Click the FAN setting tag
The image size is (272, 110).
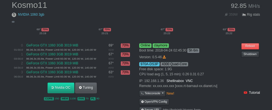coord(81,99)
